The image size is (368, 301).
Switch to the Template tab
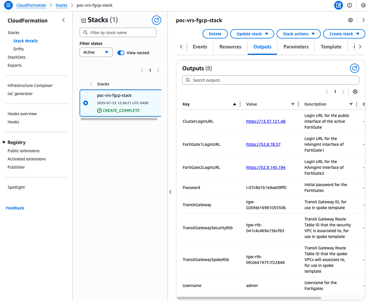pos(331,47)
